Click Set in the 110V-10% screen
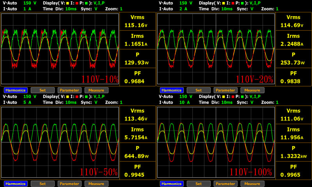 click(x=43, y=90)
